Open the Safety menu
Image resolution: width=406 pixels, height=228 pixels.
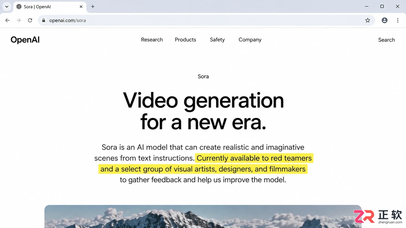coord(217,40)
